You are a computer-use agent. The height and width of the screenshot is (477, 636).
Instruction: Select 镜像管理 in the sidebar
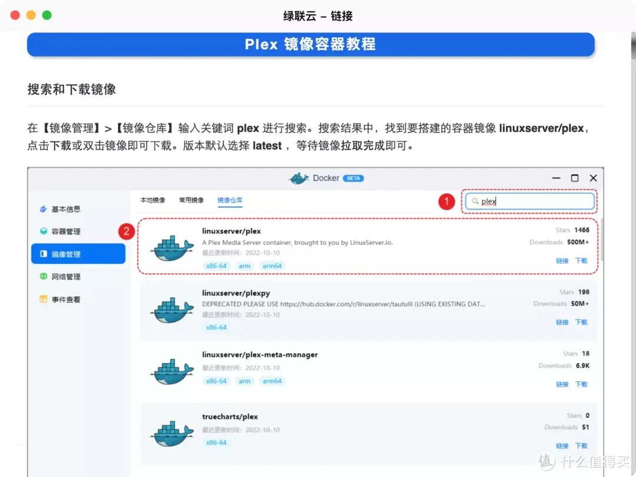click(x=78, y=254)
